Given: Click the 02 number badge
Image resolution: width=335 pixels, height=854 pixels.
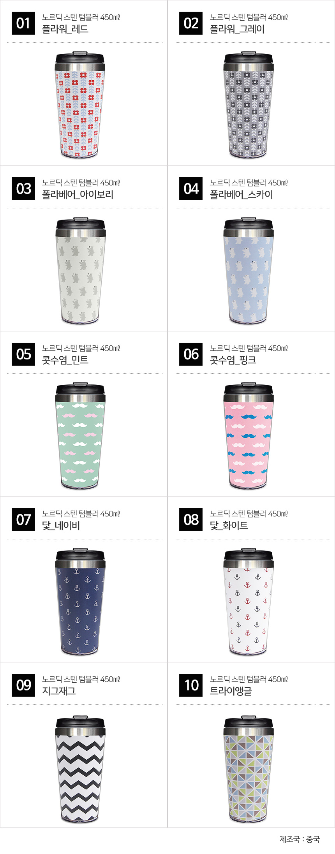Looking at the screenshot, I should click(191, 23).
